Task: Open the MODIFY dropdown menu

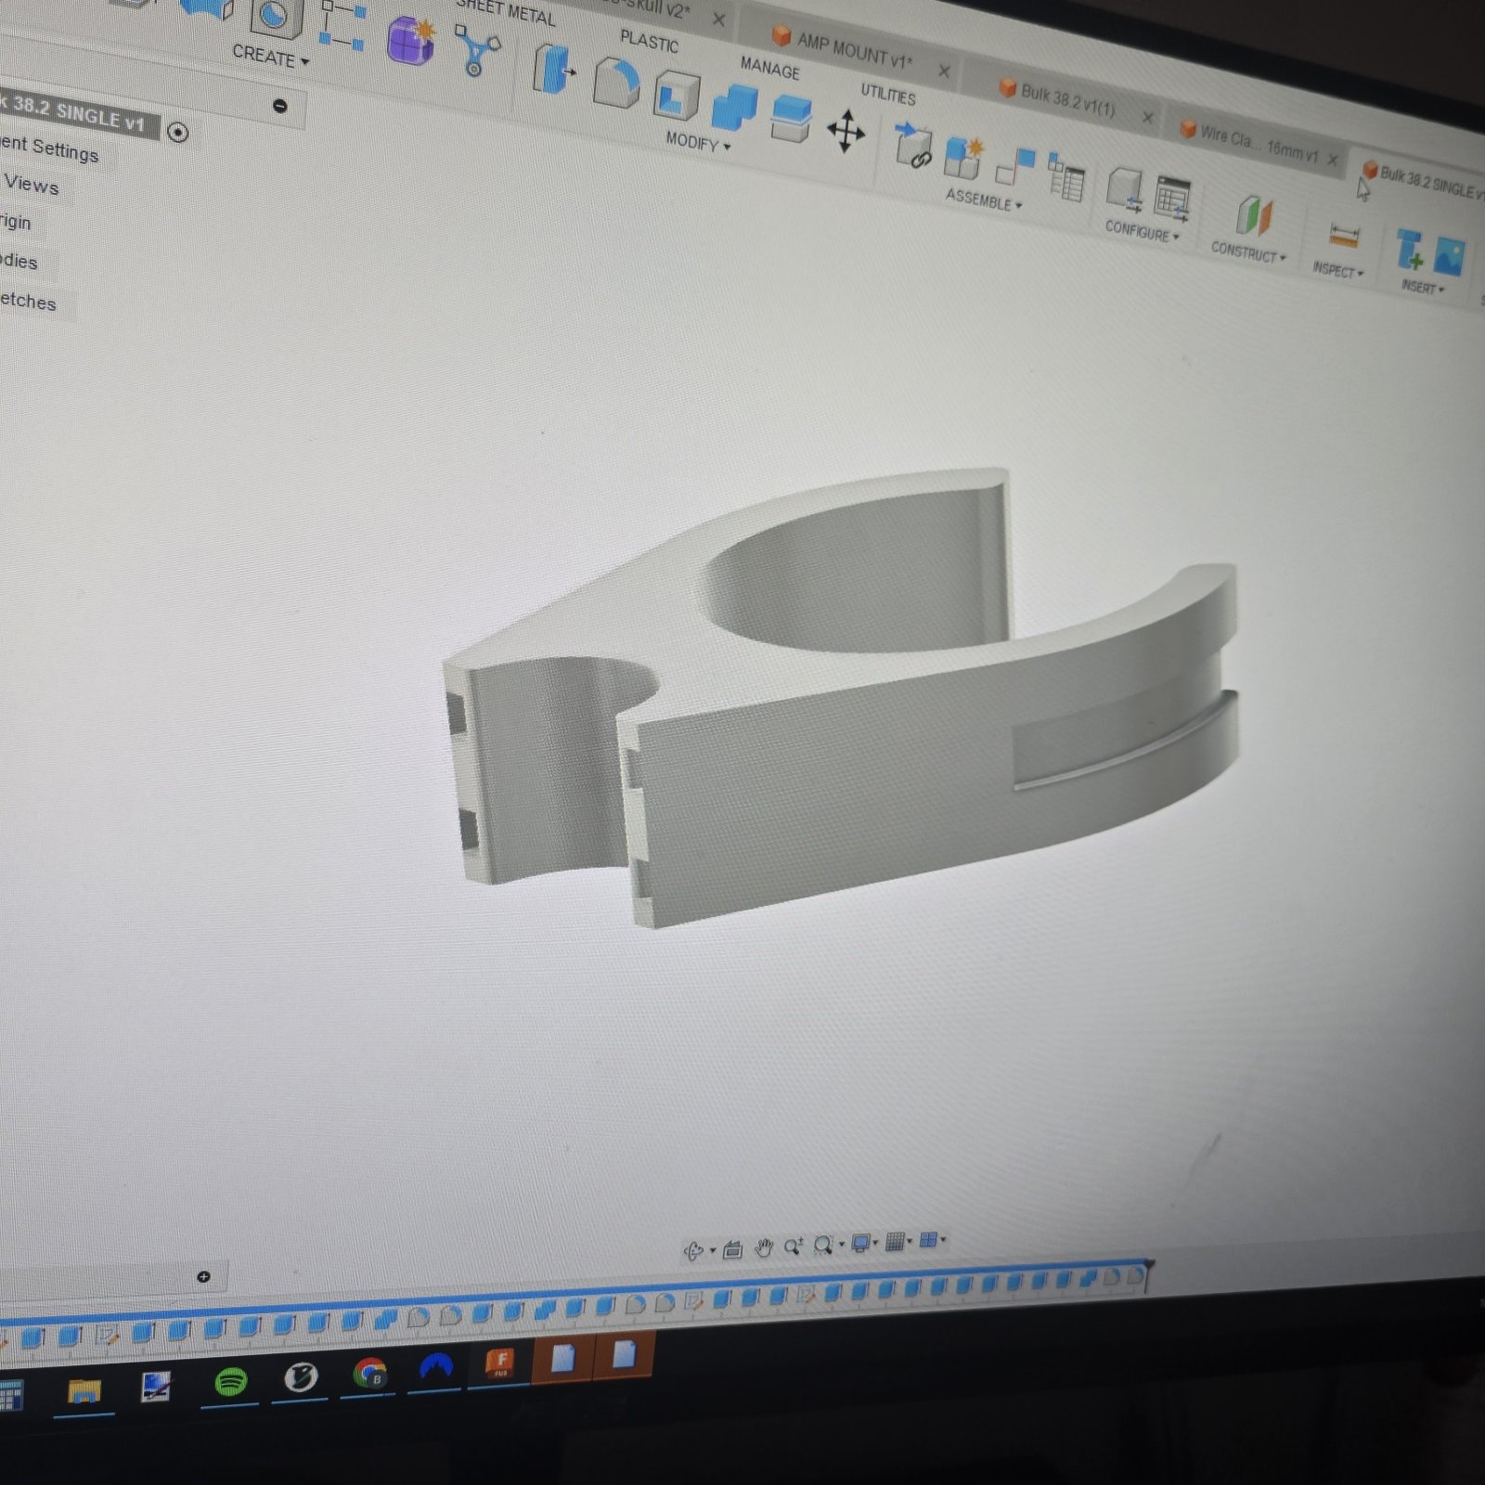Action: click(x=698, y=142)
